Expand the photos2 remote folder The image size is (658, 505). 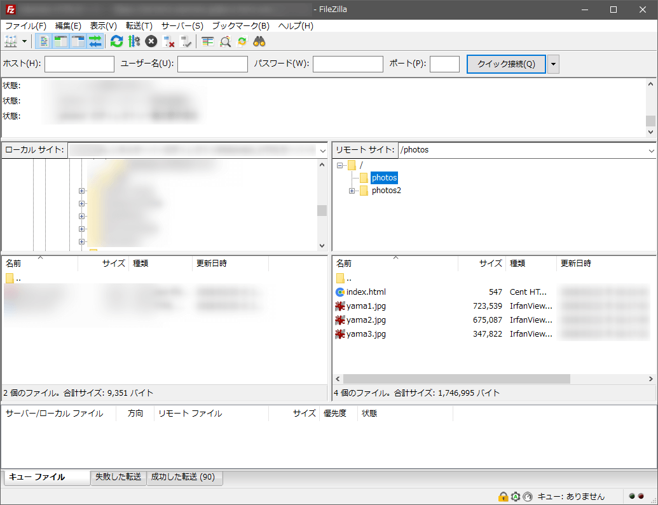(352, 191)
